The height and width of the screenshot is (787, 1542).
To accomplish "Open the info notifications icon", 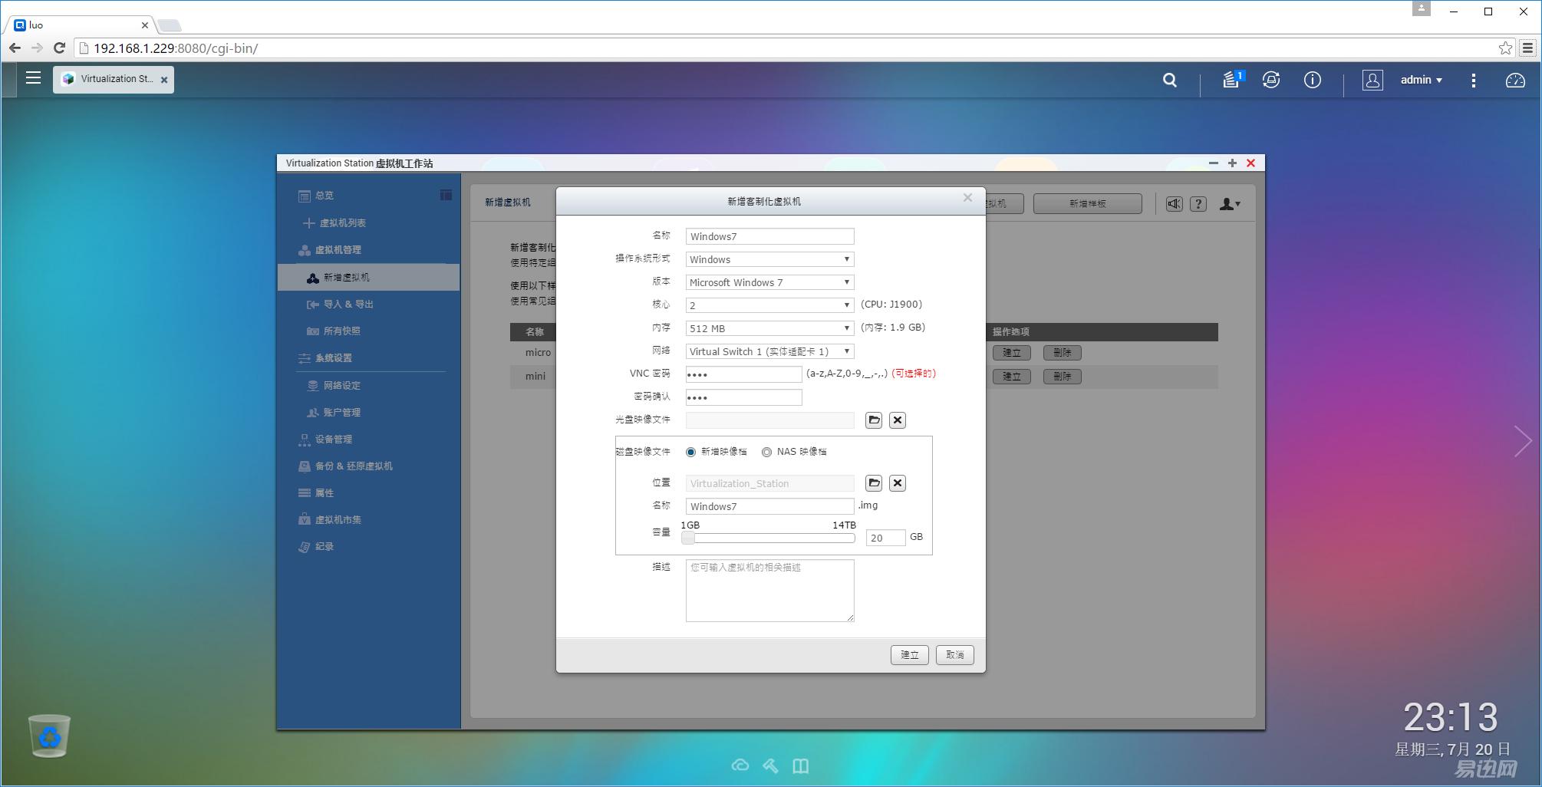I will [x=1312, y=80].
